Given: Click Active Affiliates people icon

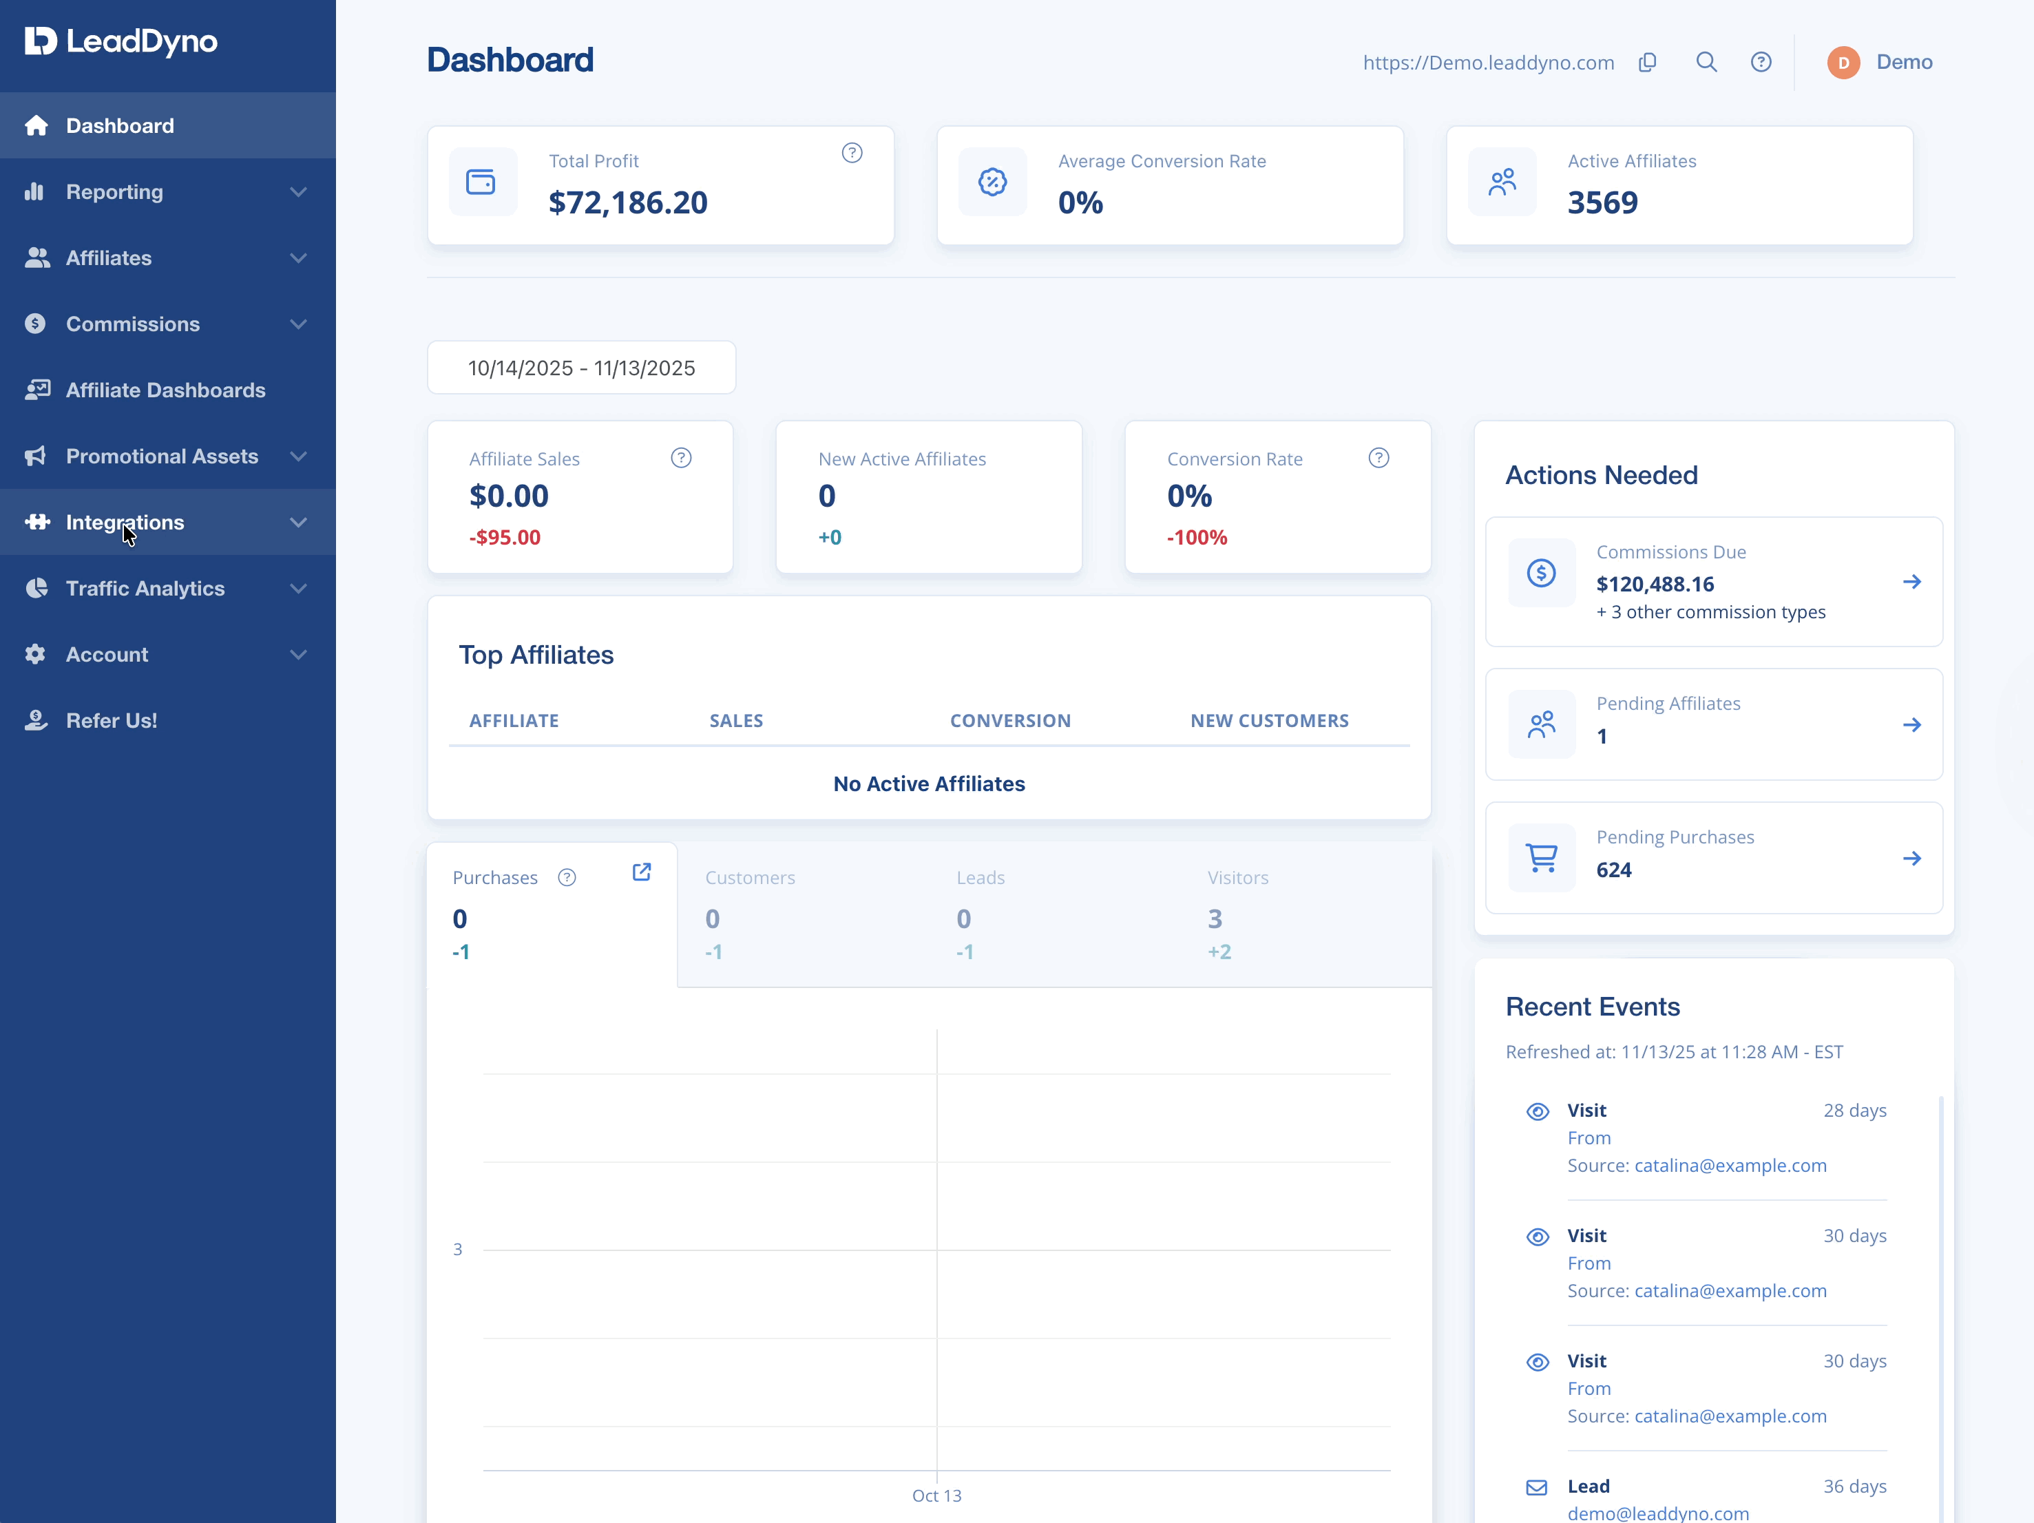Looking at the screenshot, I should pos(1502,182).
